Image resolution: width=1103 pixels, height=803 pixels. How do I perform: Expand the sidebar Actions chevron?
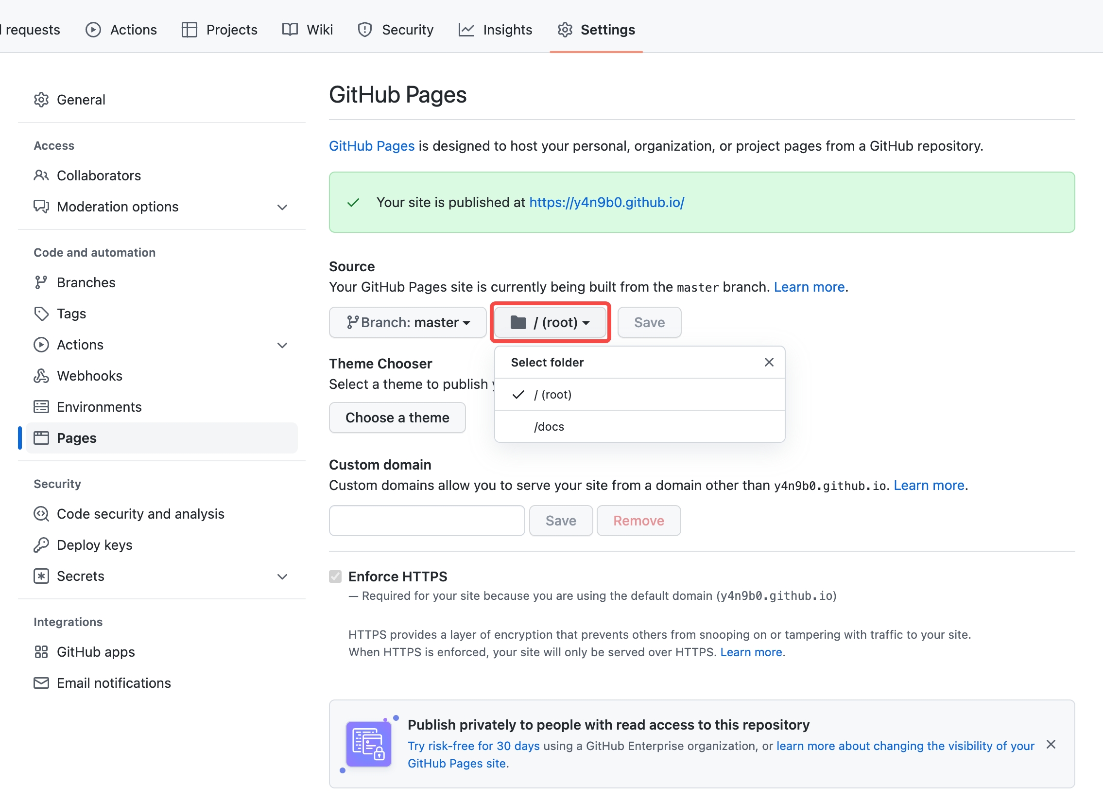282,345
